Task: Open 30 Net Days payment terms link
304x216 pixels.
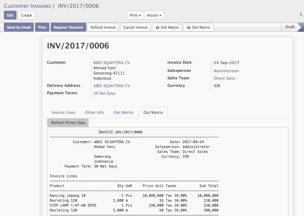Action: (x=105, y=93)
